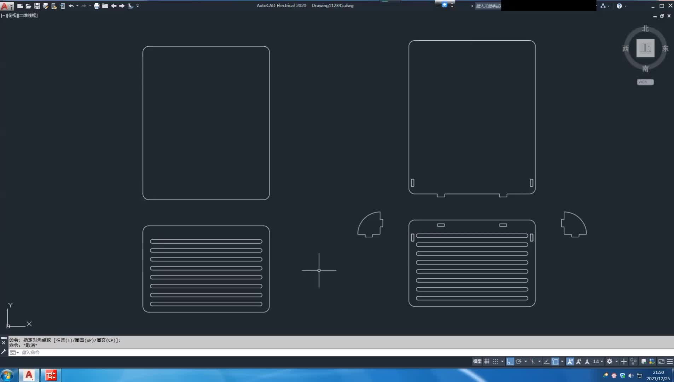Toggle show annotation objects
674x382 pixels.
(x=570, y=361)
